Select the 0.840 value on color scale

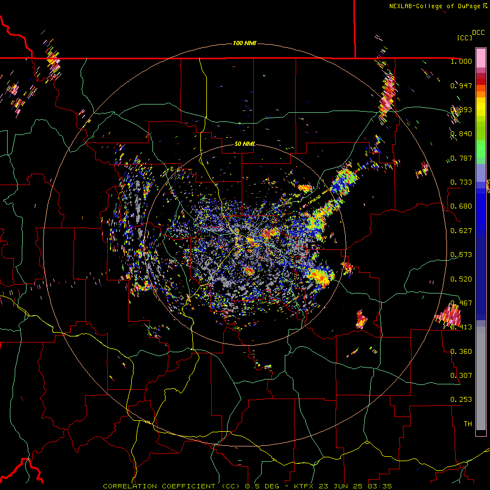[461, 134]
